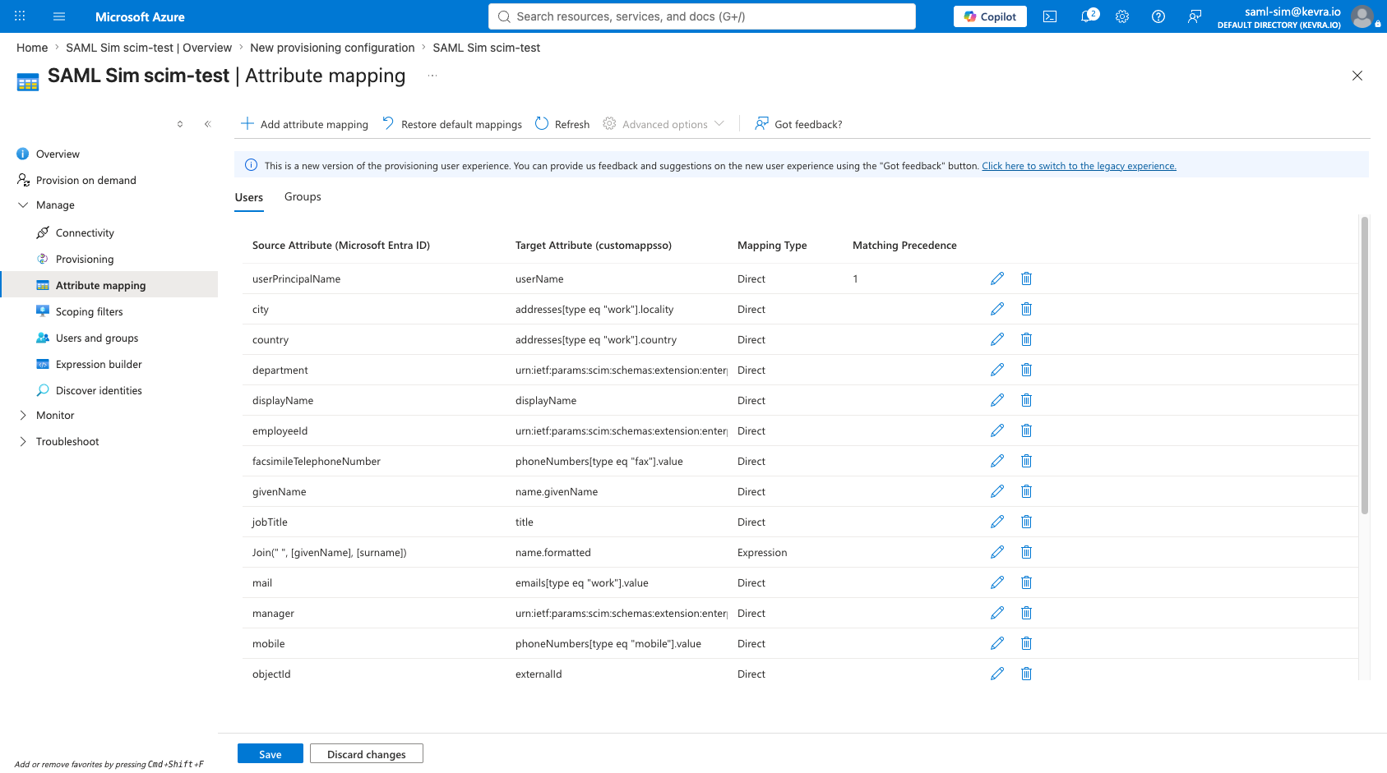Viewport: 1387px width, 773px height.
Task: Edit the city attribute mapping
Action: pyautogui.click(x=997, y=309)
